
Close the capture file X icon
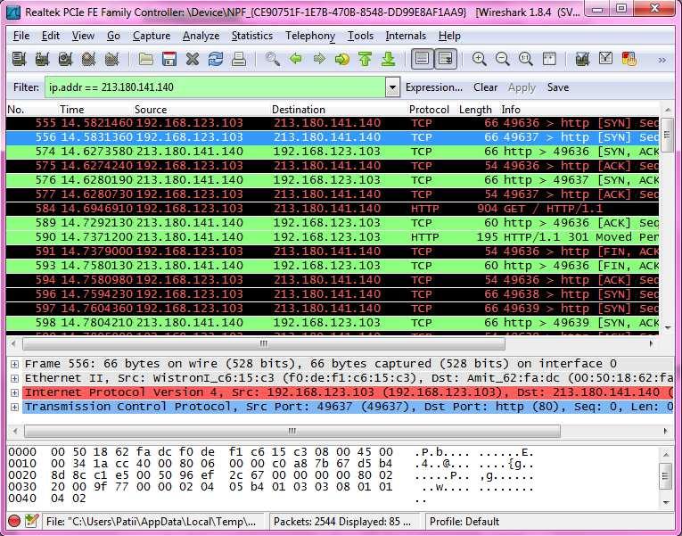tap(193, 59)
